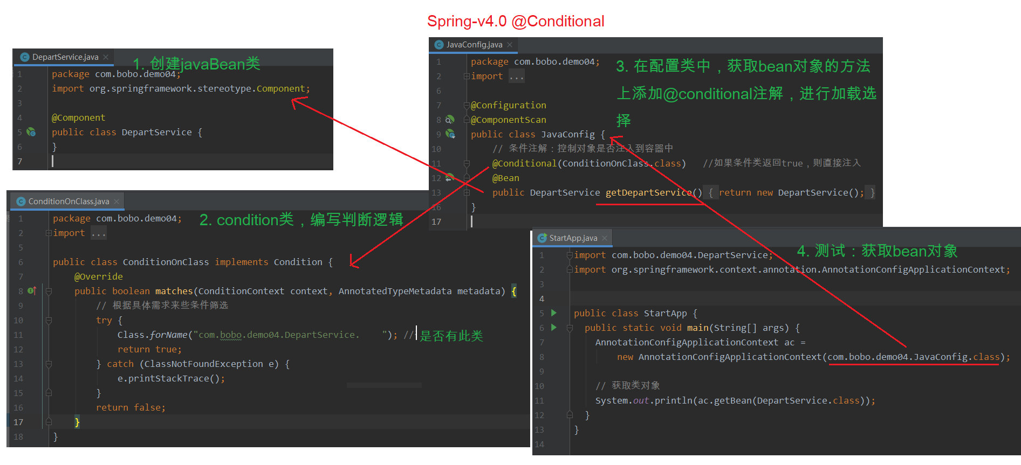
Task: Click the class file icon on JavaConfig.java tab
Action: coord(439,45)
